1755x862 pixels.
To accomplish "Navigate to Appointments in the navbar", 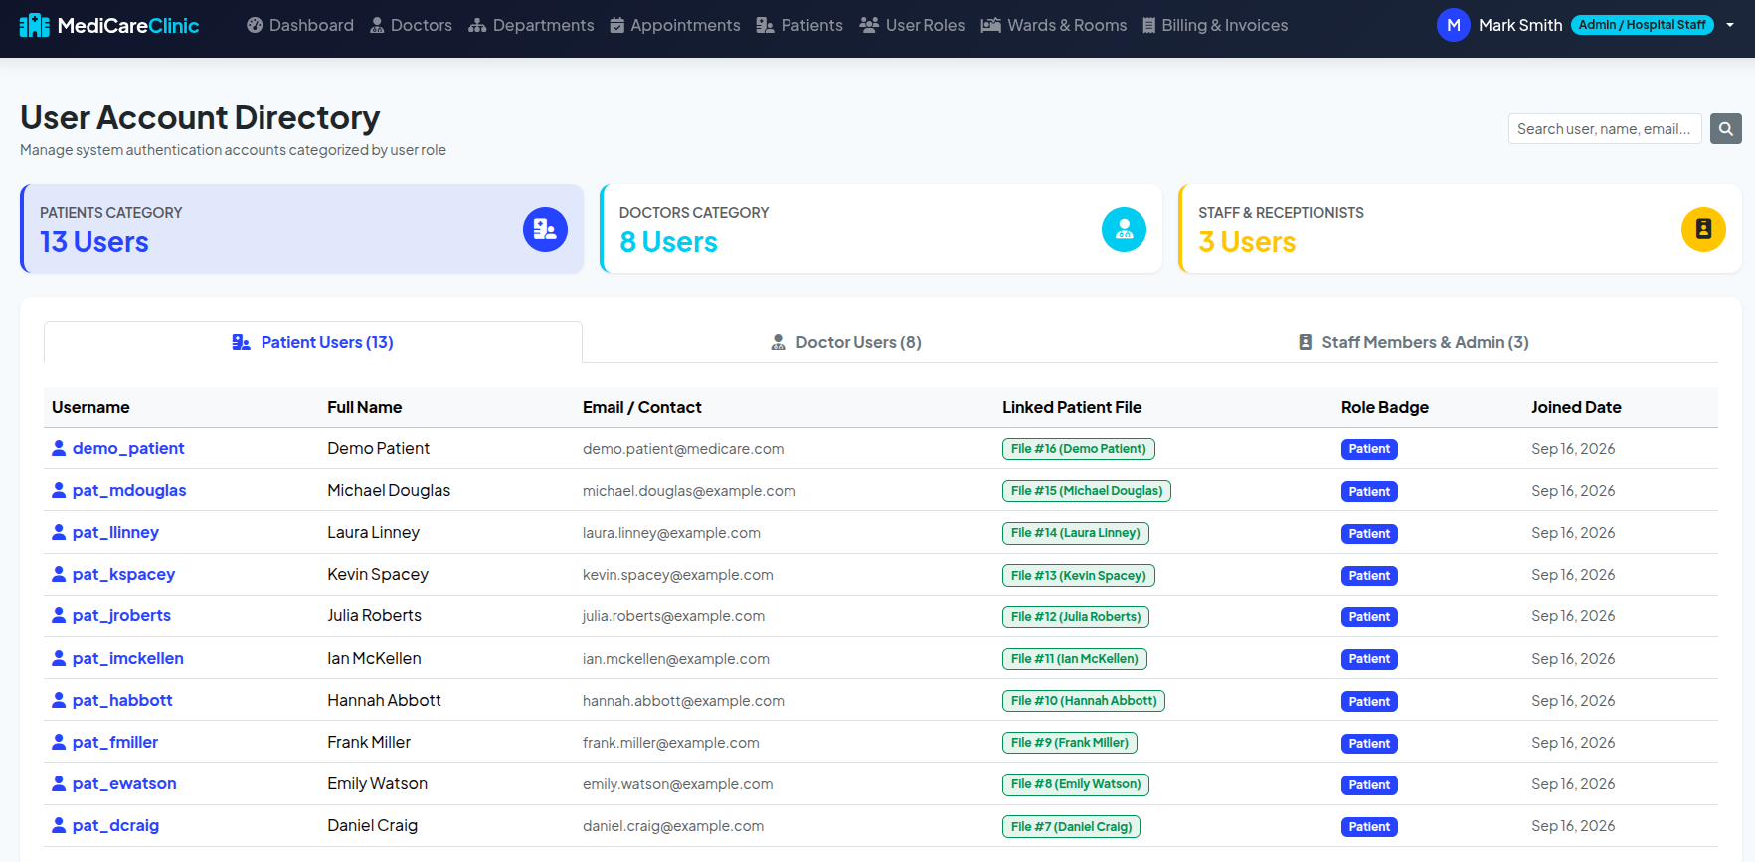I will [675, 25].
